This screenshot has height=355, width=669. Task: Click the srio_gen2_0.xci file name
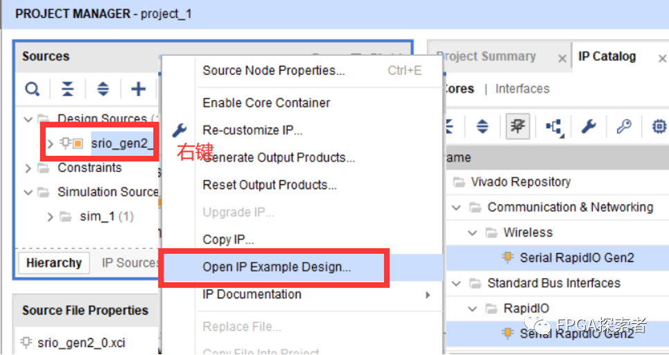click(81, 343)
